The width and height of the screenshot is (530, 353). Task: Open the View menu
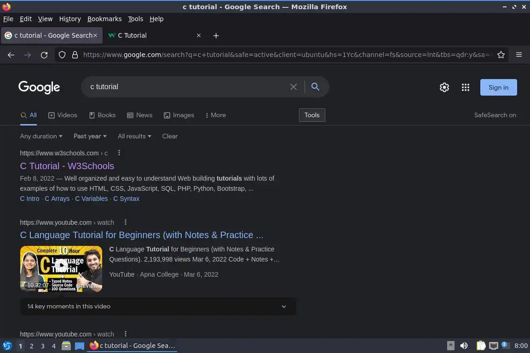45,19
